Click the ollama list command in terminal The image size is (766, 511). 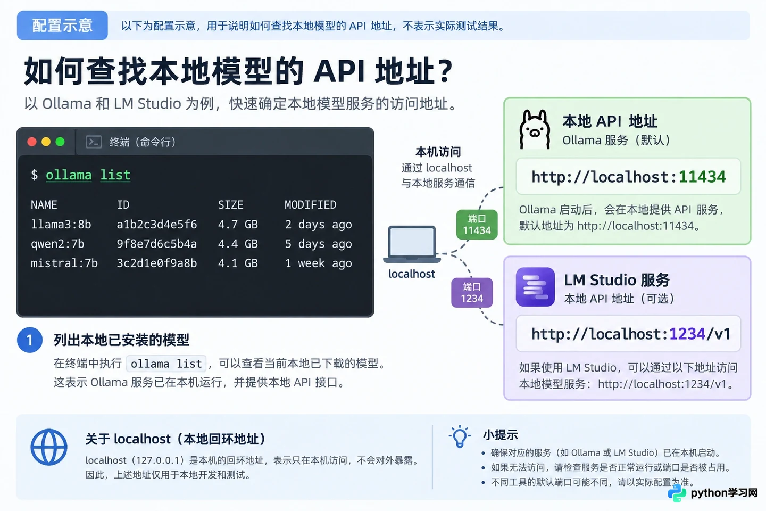coord(88,175)
